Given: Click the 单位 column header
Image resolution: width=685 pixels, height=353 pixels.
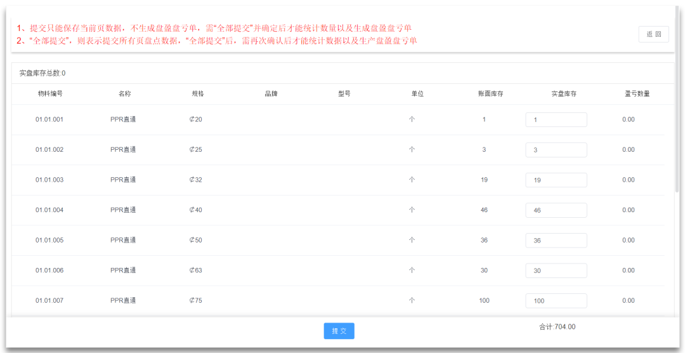Looking at the screenshot, I should (417, 93).
